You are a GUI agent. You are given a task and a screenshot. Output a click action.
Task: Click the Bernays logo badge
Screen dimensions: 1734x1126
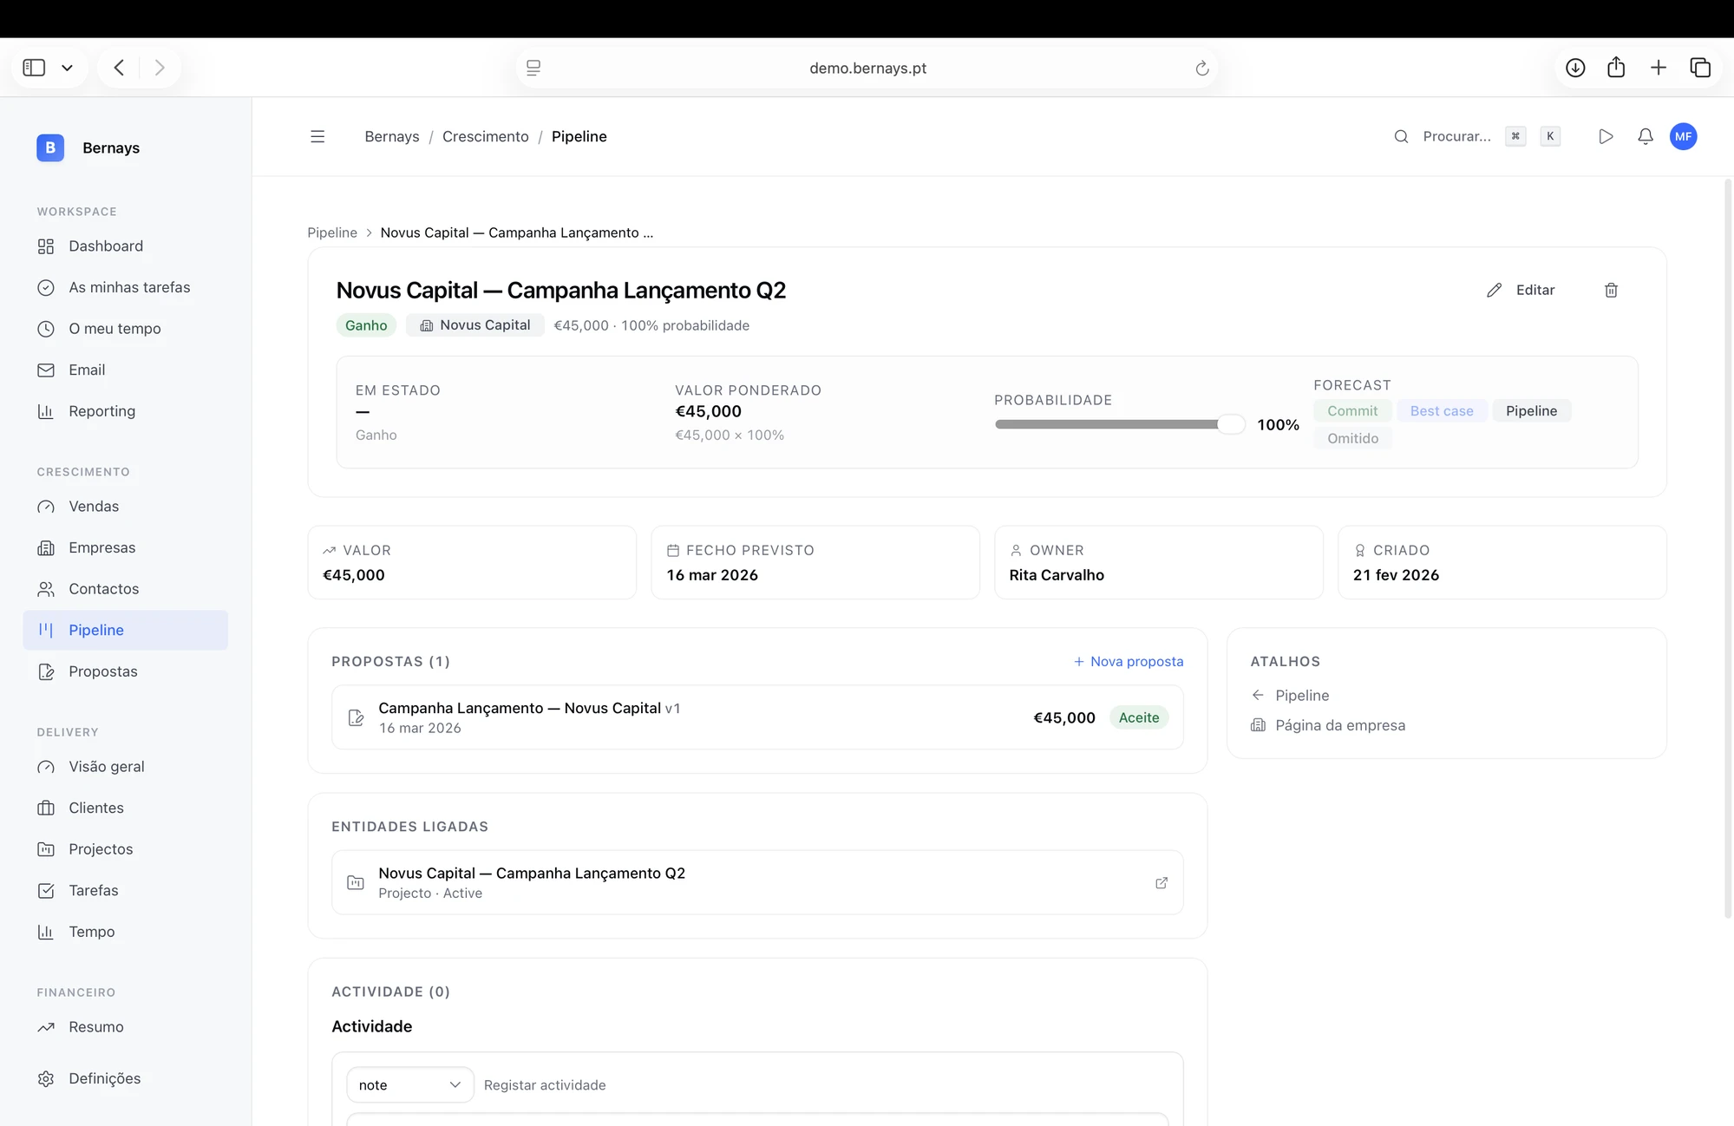(50, 147)
